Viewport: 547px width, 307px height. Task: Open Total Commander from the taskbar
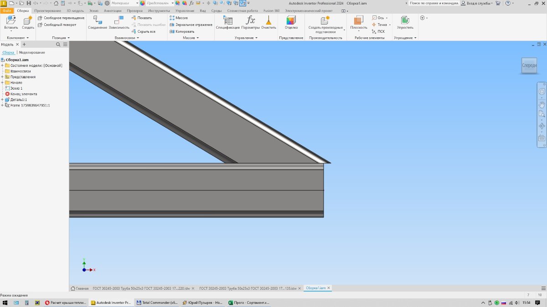click(x=157, y=302)
